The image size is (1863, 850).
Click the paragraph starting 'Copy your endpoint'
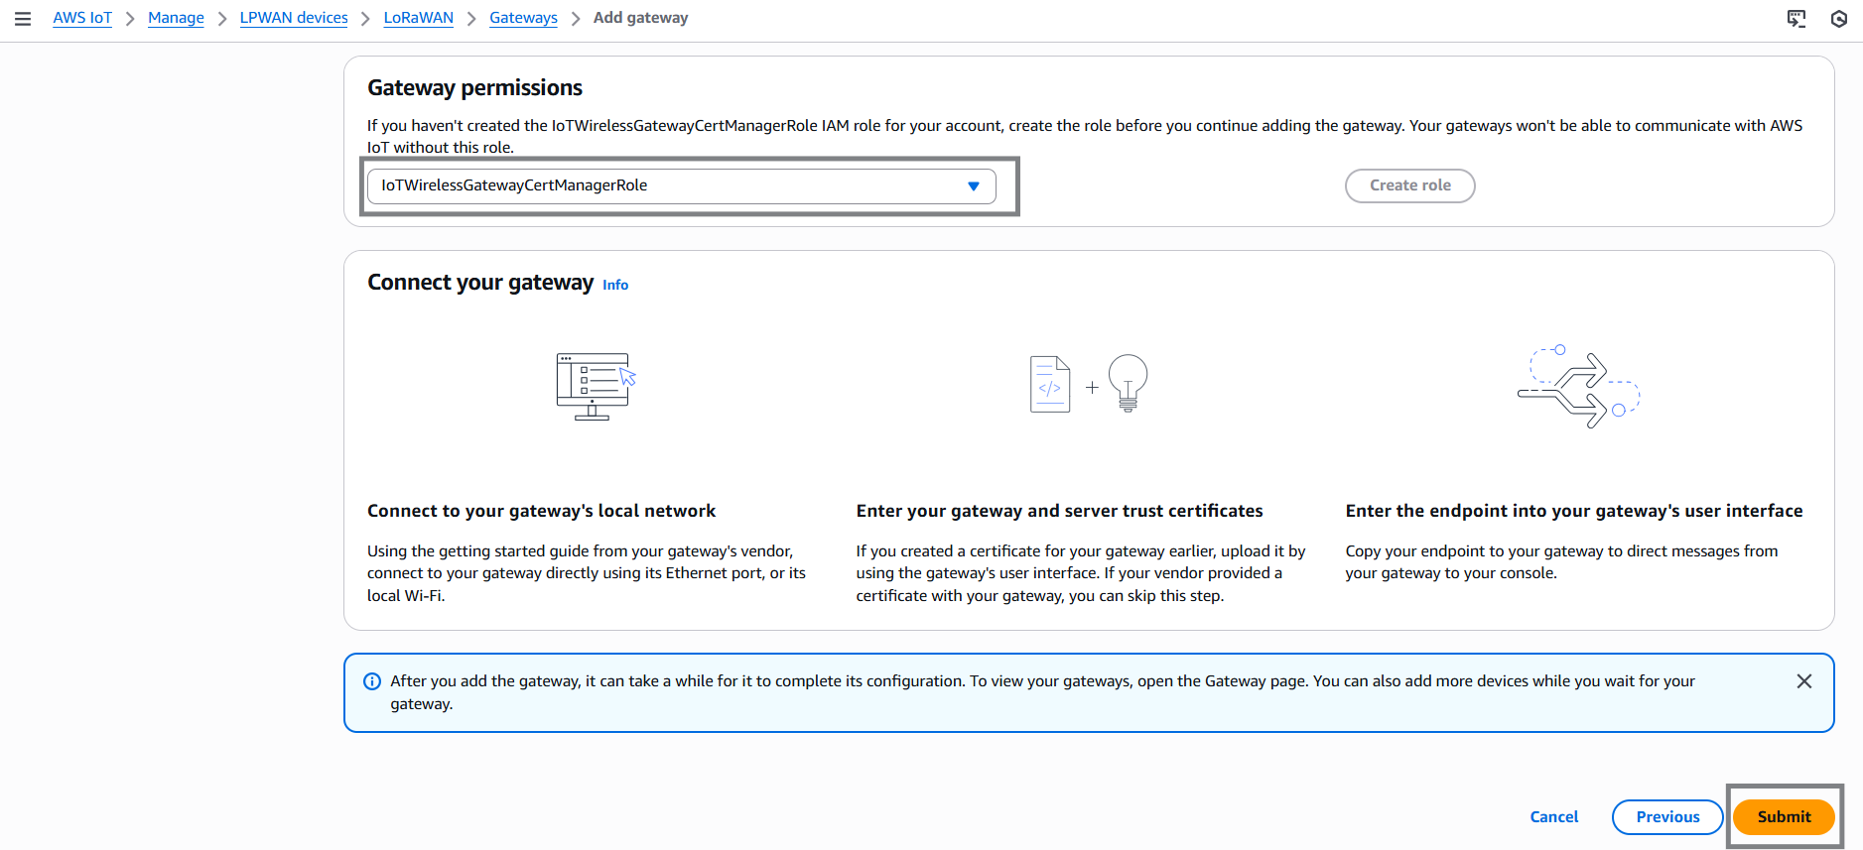pos(1561,562)
